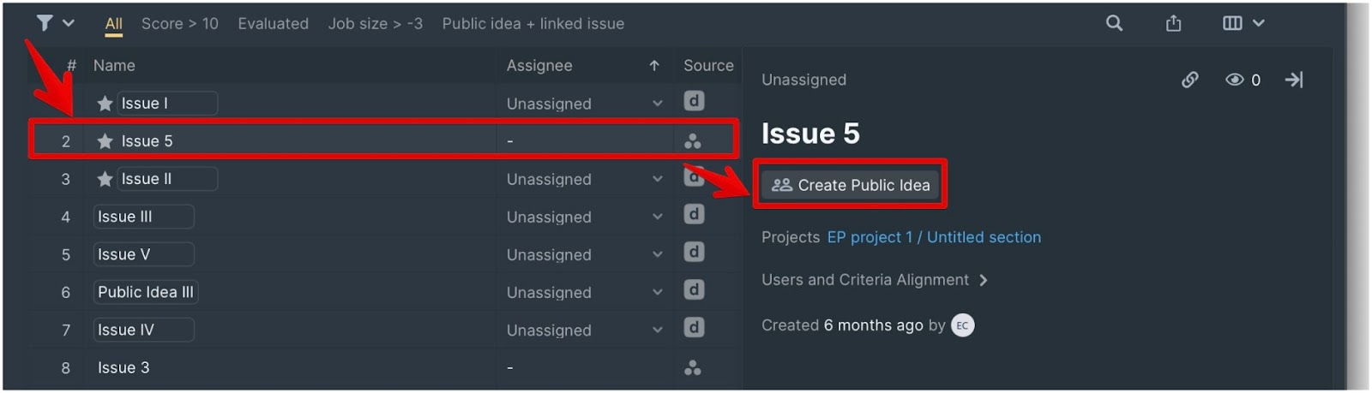Switch to the Evaluated view tab

pyautogui.click(x=274, y=24)
